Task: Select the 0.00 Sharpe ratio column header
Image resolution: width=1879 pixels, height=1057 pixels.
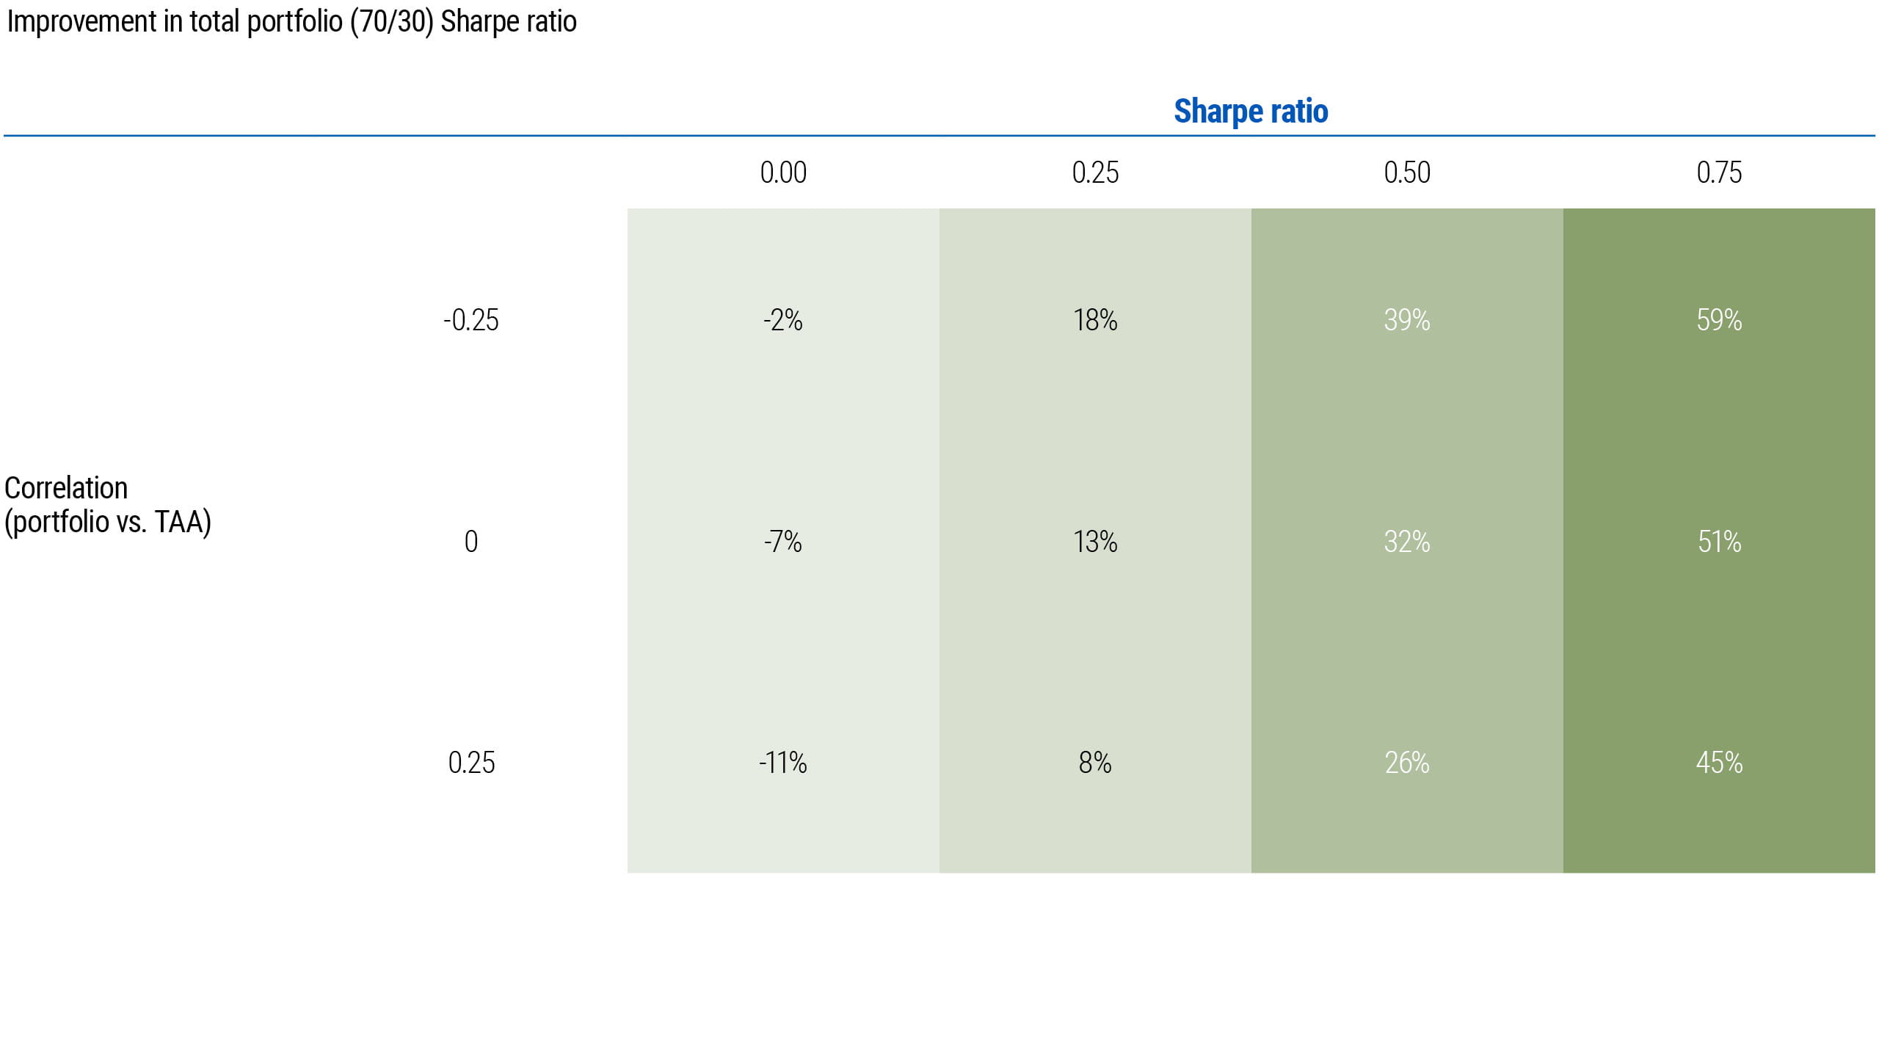Action: (x=783, y=172)
